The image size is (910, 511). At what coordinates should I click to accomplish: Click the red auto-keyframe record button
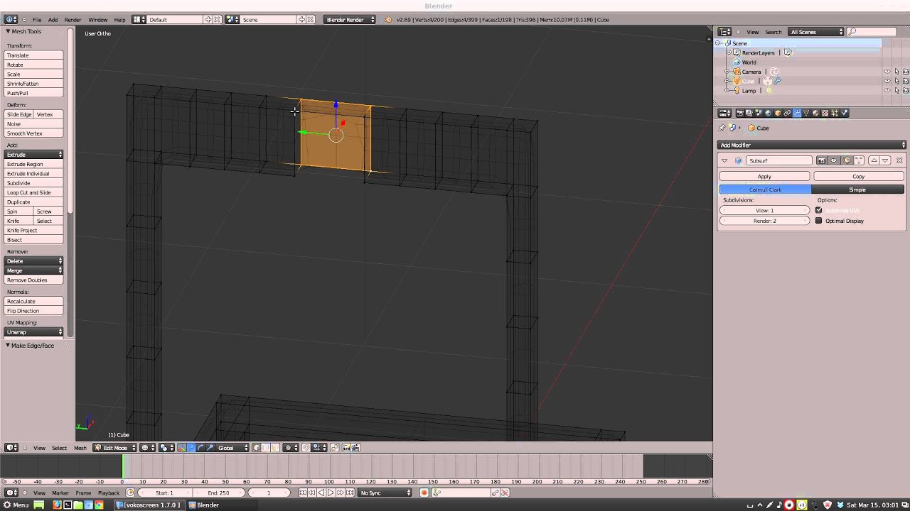[424, 493]
